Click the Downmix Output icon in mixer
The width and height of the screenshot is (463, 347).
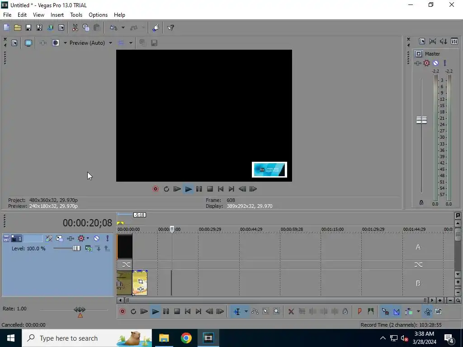tap(433, 41)
